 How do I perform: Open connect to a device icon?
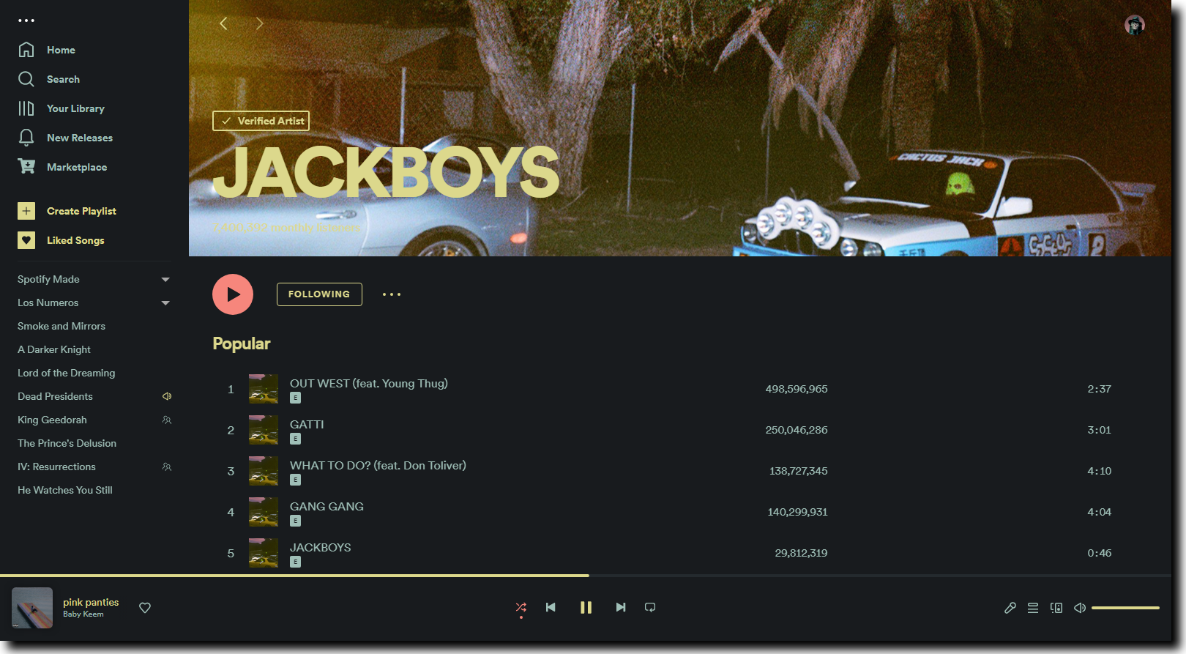coord(1056,608)
